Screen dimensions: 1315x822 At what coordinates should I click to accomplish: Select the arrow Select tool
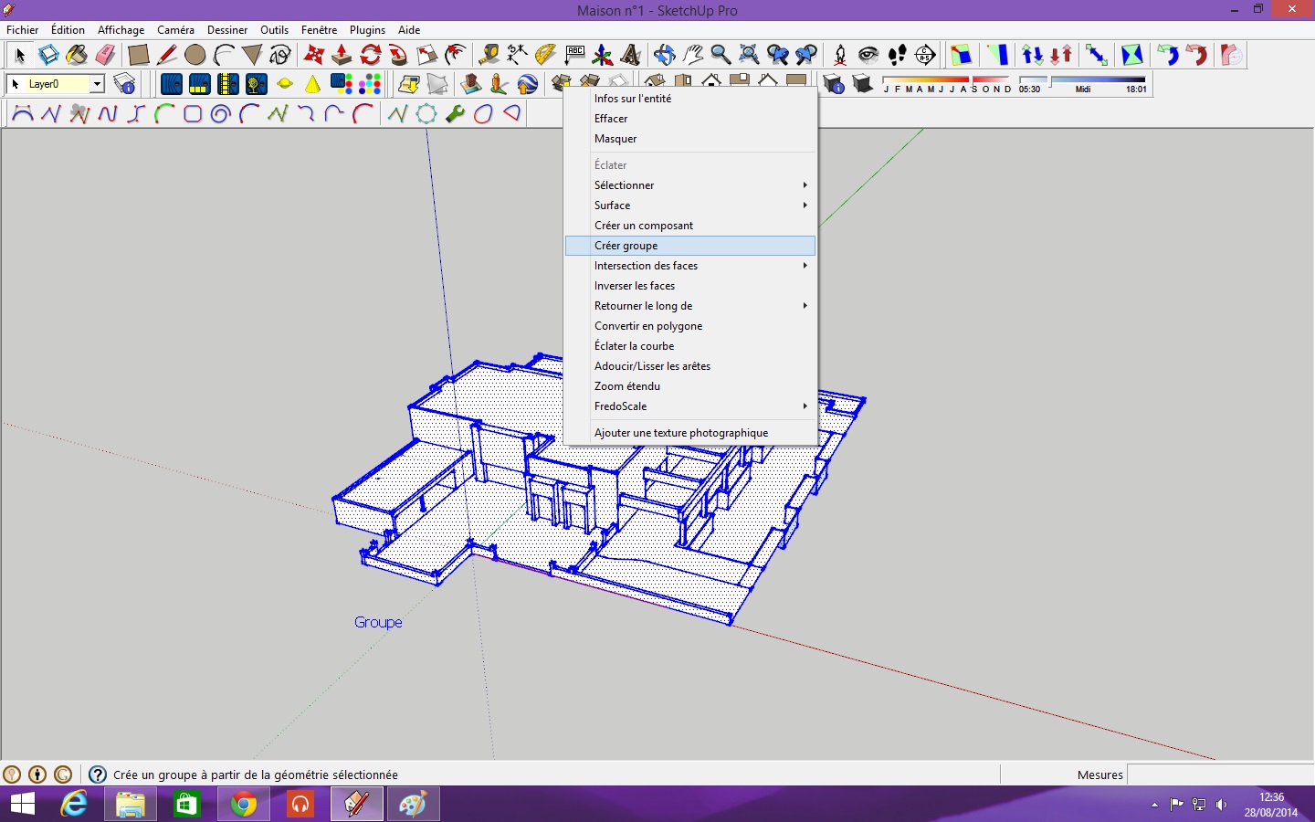[20, 55]
